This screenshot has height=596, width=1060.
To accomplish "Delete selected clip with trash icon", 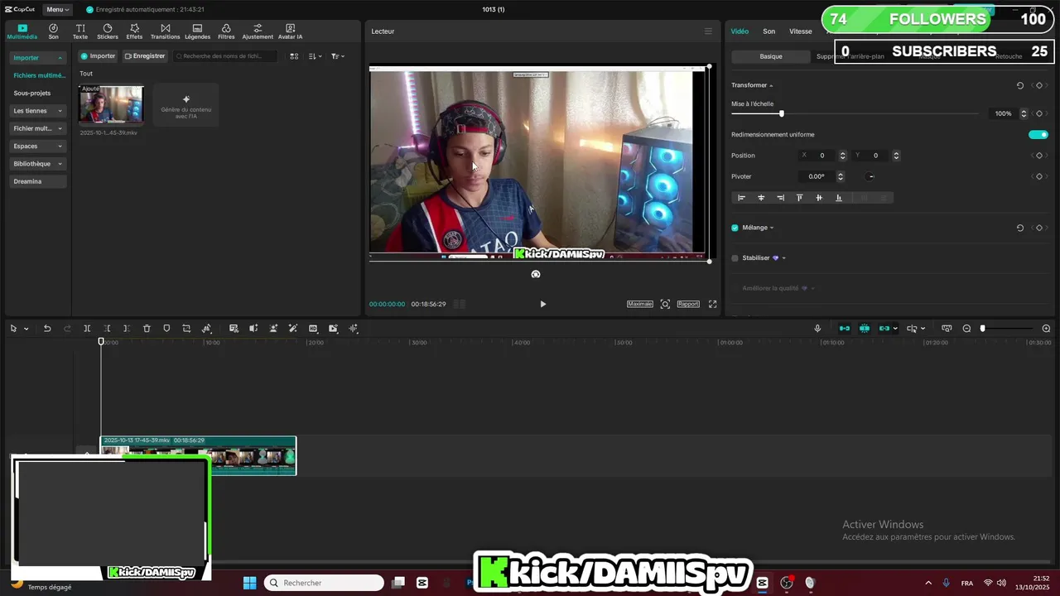I will coord(147,329).
